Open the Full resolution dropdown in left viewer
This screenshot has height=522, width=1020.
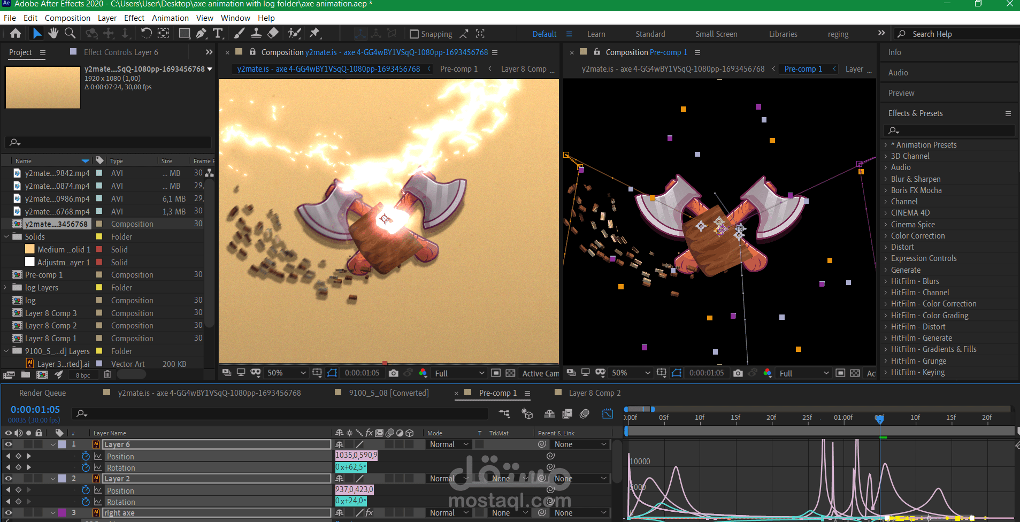459,373
